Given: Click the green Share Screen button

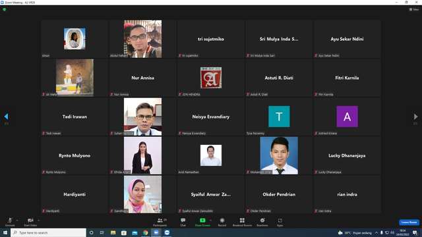Looking at the screenshot, I should tap(202, 222).
